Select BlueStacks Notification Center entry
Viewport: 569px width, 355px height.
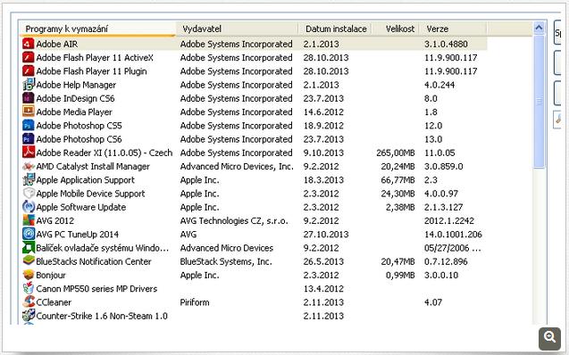(94, 261)
